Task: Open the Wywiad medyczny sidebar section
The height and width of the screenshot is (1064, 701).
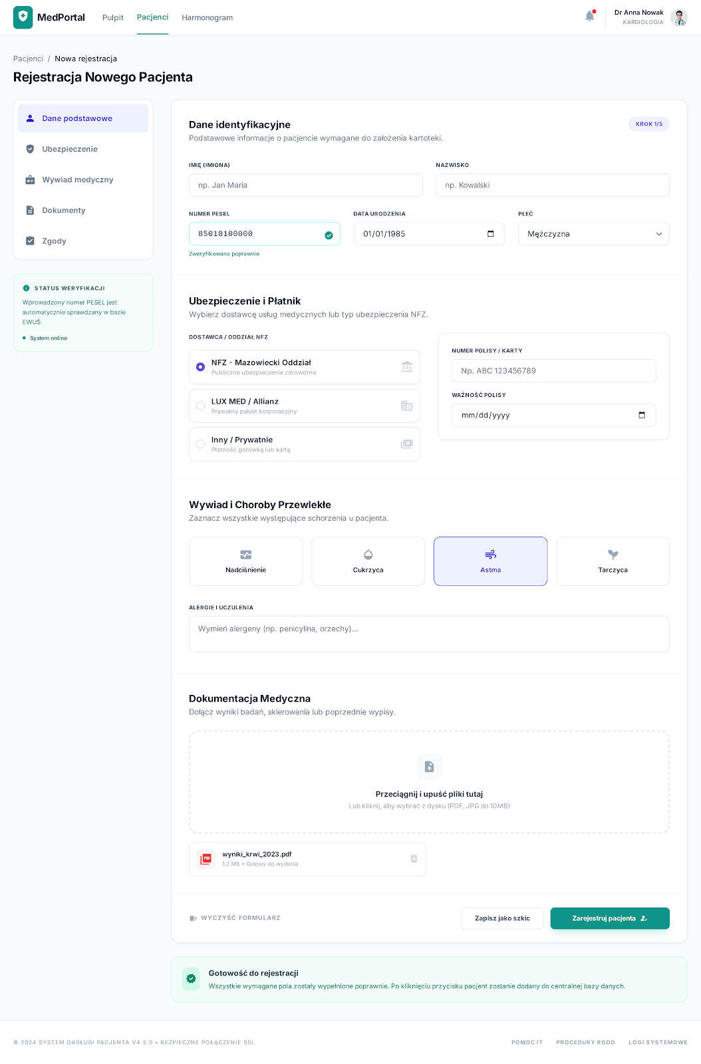Action: 83,180
